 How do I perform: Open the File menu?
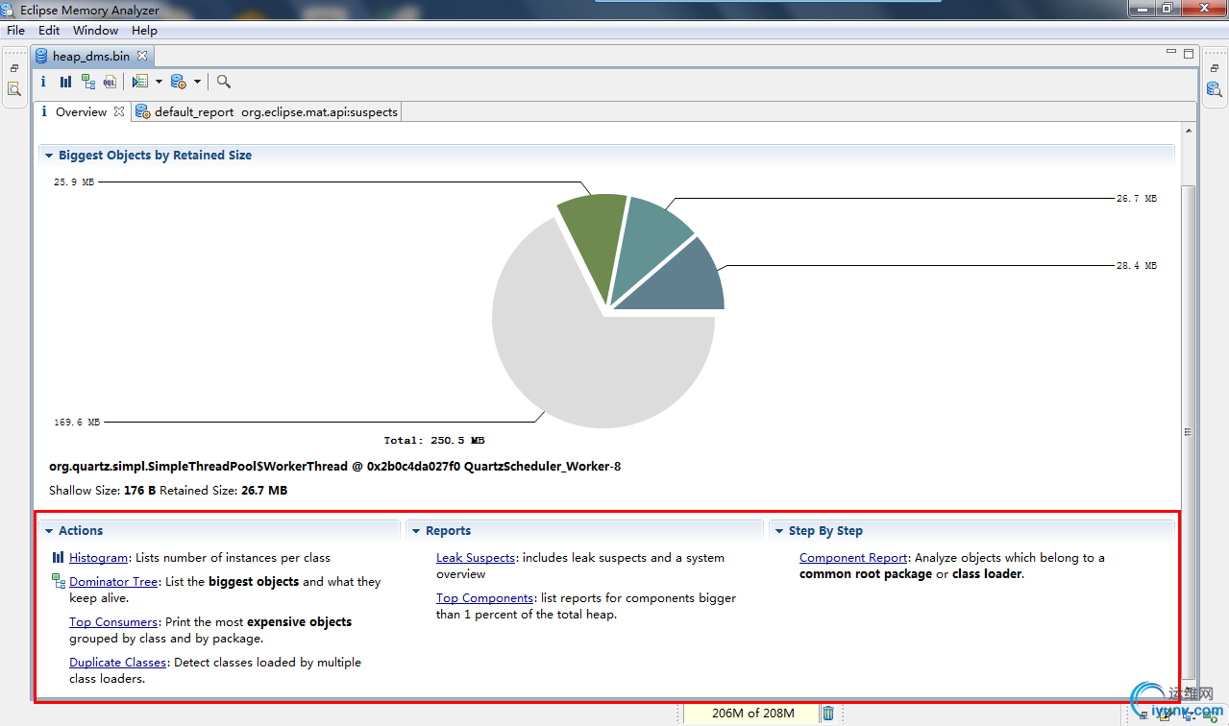coord(15,31)
